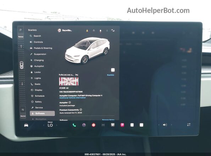Open the pink Music app
The height and width of the screenshot is (156, 211).
122,125
